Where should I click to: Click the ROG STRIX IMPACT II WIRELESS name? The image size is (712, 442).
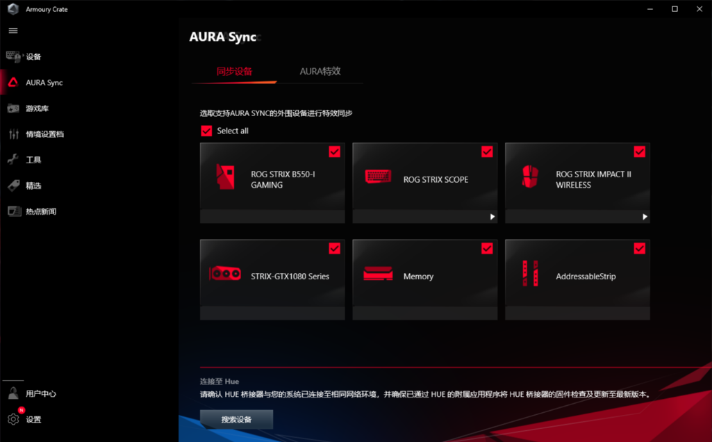pyautogui.click(x=593, y=179)
